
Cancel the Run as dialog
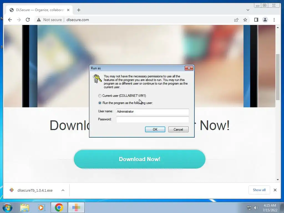click(x=178, y=129)
